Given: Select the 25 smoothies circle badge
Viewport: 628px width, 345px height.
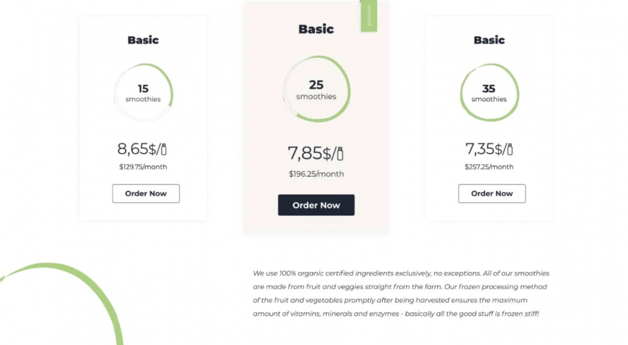Looking at the screenshot, I should click(x=316, y=90).
